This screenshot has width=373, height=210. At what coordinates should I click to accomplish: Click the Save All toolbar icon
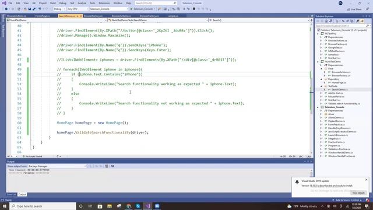pyautogui.click(x=34, y=9)
